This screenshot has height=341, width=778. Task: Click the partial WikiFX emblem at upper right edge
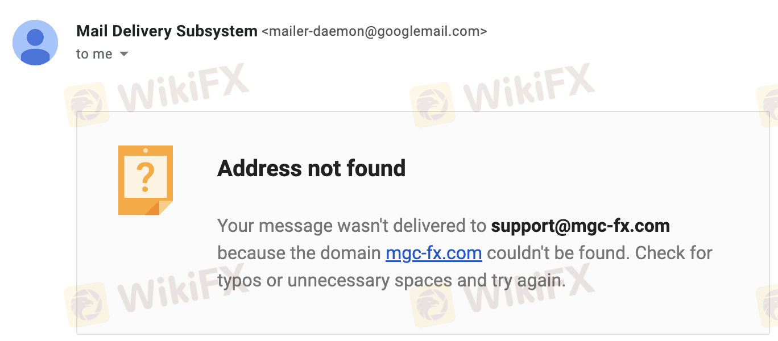point(767,104)
